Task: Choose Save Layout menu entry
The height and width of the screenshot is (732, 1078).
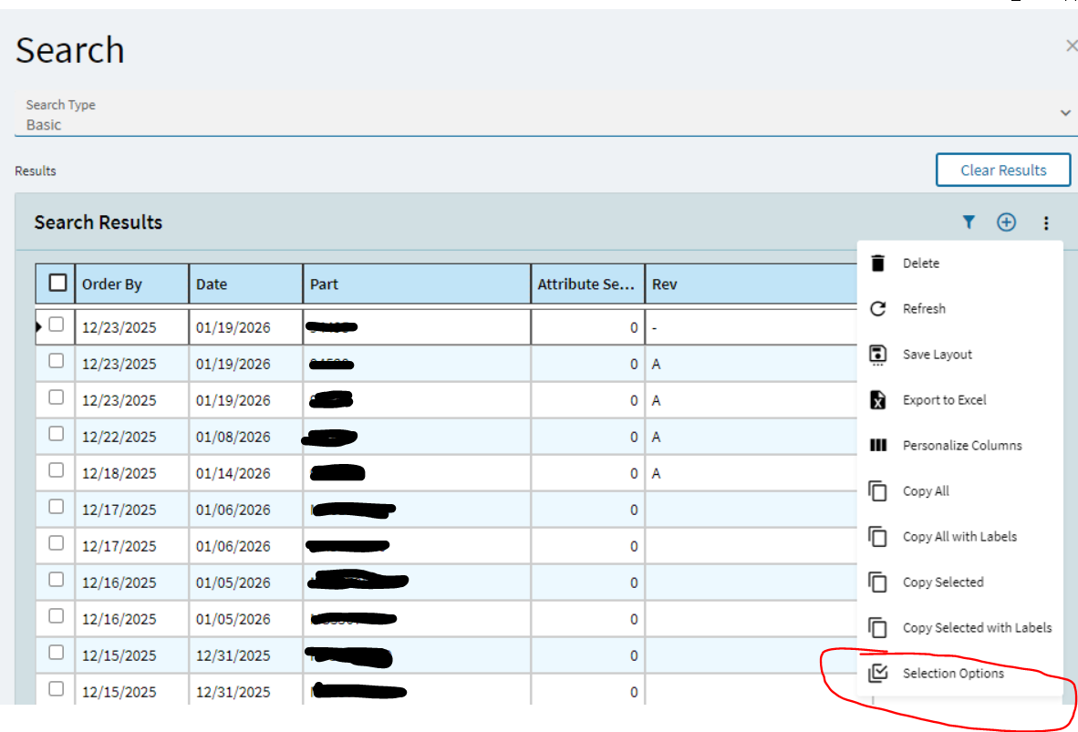Action: [960, 354]
